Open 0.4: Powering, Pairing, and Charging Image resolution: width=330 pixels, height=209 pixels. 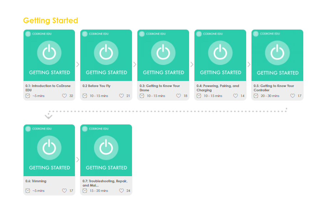point(218,88)
